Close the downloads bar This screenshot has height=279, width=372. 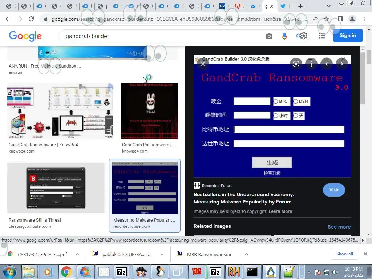[x=365, y=254]
